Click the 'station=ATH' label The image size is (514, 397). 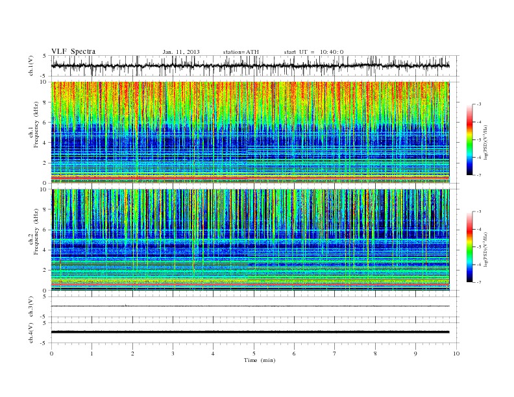click(x=241, y=52)
